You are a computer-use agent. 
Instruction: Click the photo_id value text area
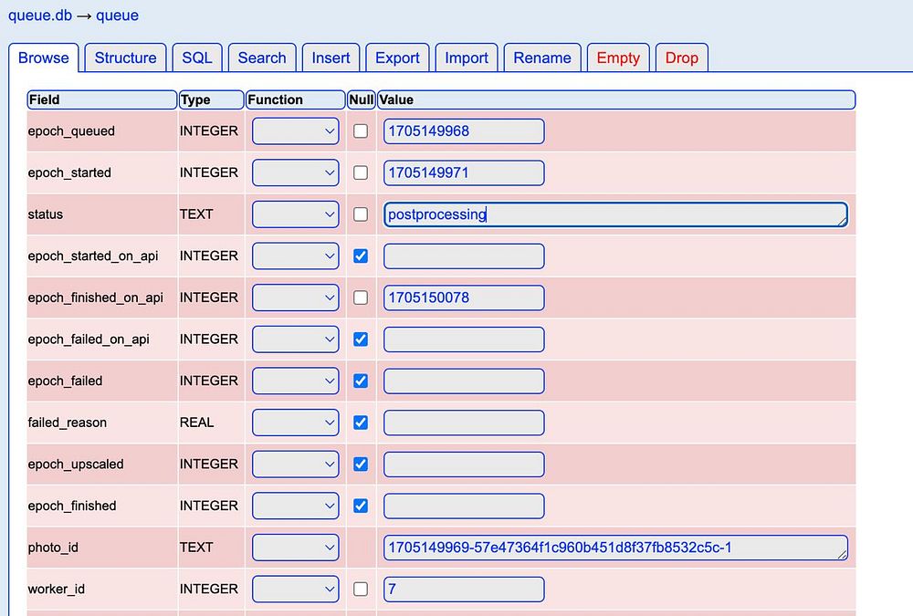615,548
